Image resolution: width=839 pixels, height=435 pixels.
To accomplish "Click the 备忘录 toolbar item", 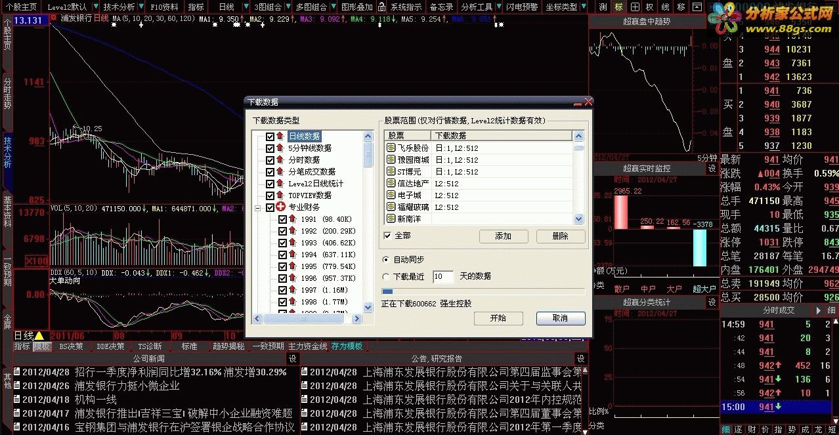I will (x=441, y=7).
